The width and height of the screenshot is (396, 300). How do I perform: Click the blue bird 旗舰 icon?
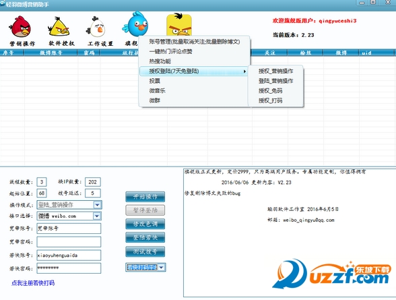point(135,24)
